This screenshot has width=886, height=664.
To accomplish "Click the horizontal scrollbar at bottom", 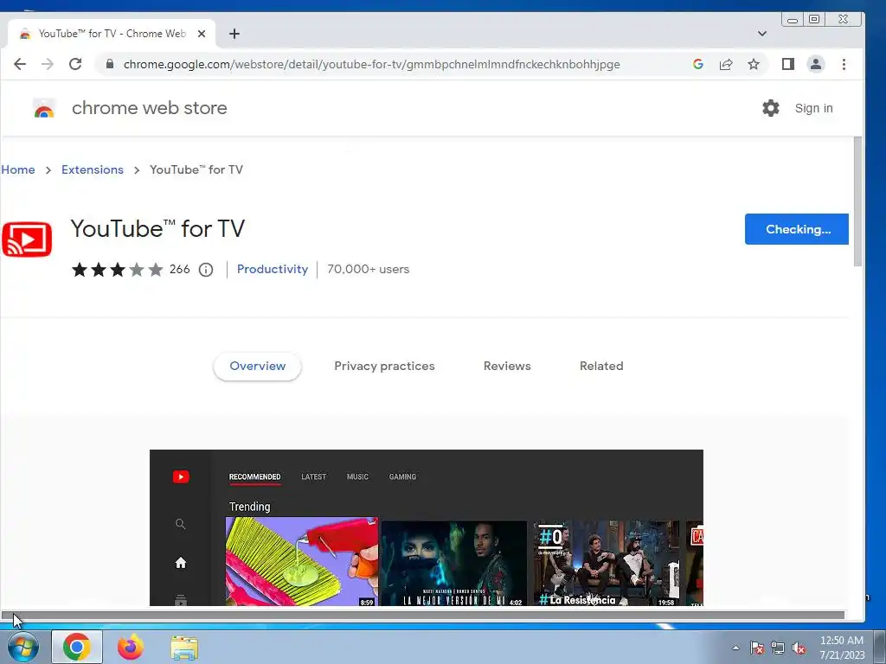I will 422,615.
